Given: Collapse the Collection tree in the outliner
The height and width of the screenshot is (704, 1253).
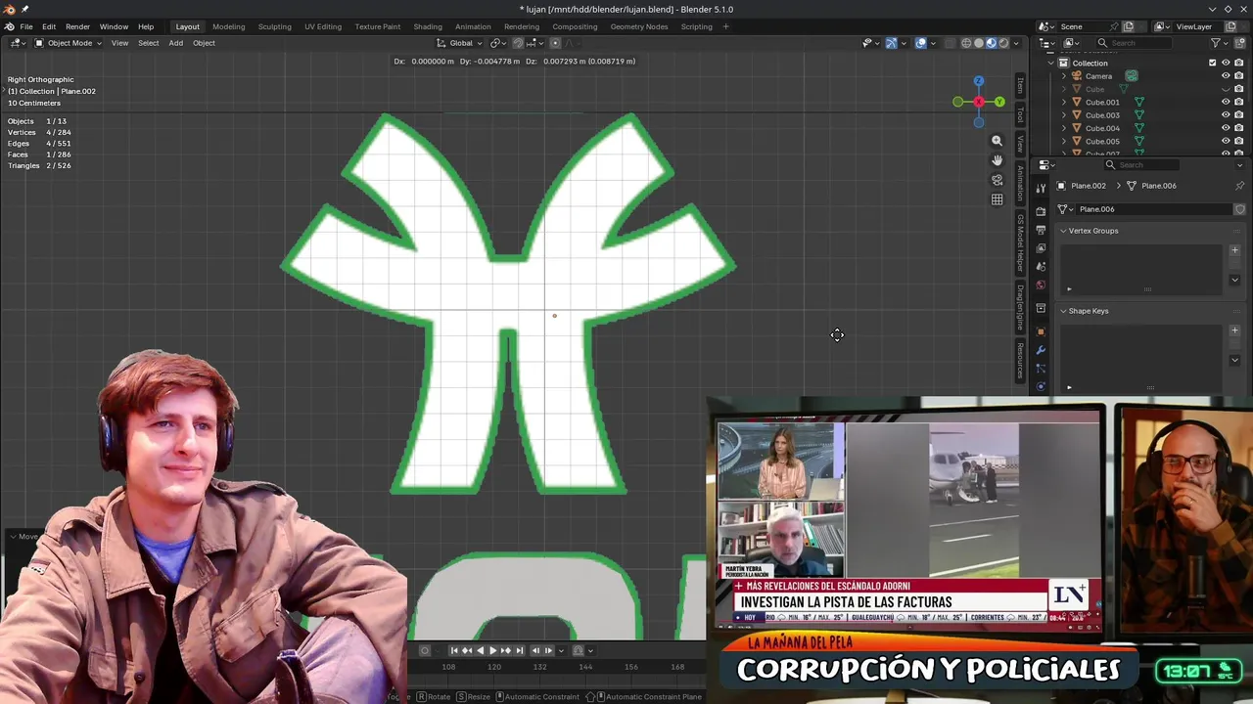Looking at the screenshot, I should pos(1051,63).
